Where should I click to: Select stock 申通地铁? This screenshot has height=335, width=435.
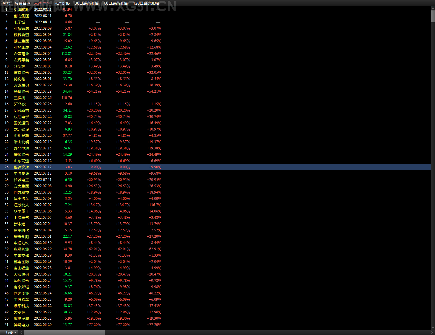21,243
